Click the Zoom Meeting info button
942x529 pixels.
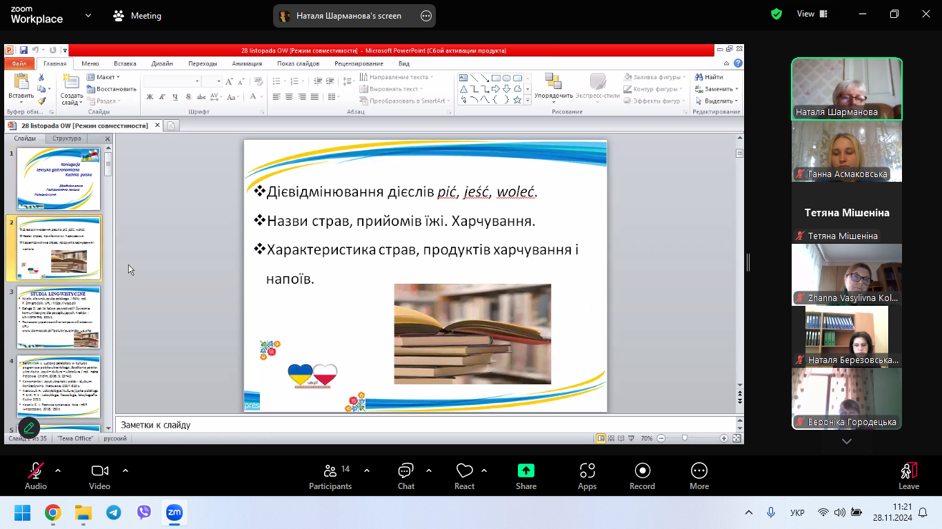(137, 16)
